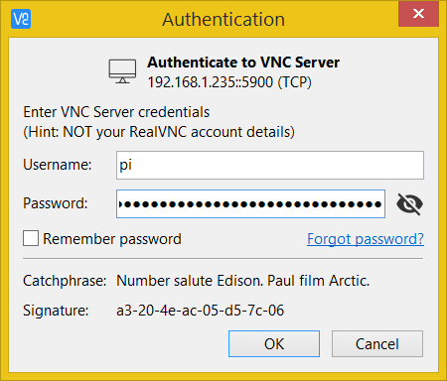Click inside the masked Password field
The image size is (447, 381).
(250, 204)
